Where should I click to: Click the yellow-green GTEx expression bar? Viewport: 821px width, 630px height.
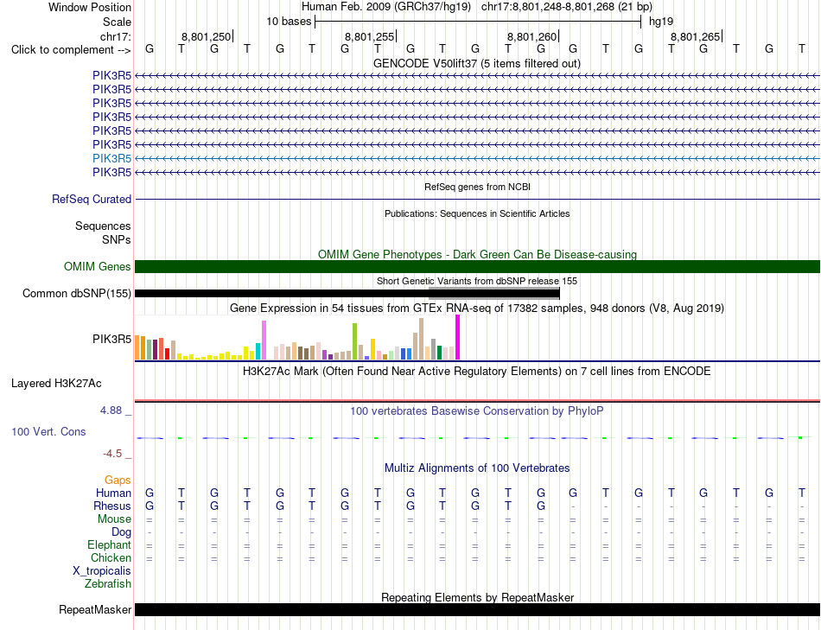click(x=354, y=341)
